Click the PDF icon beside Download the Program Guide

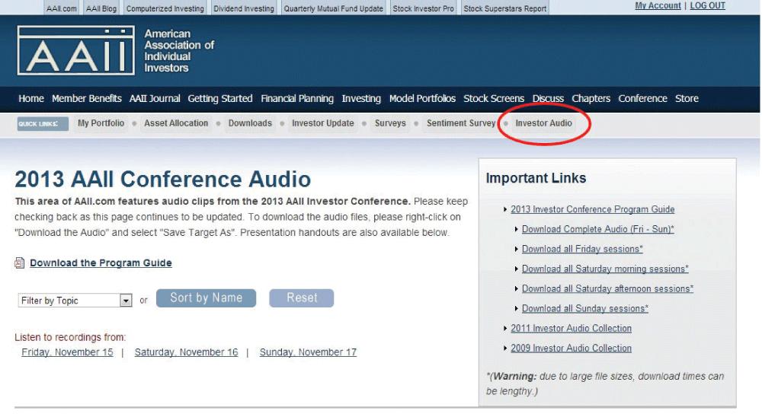[x=20, y=263]
